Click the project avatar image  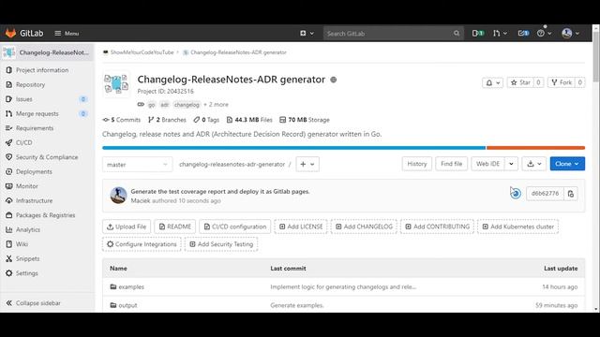coord(116,84)
